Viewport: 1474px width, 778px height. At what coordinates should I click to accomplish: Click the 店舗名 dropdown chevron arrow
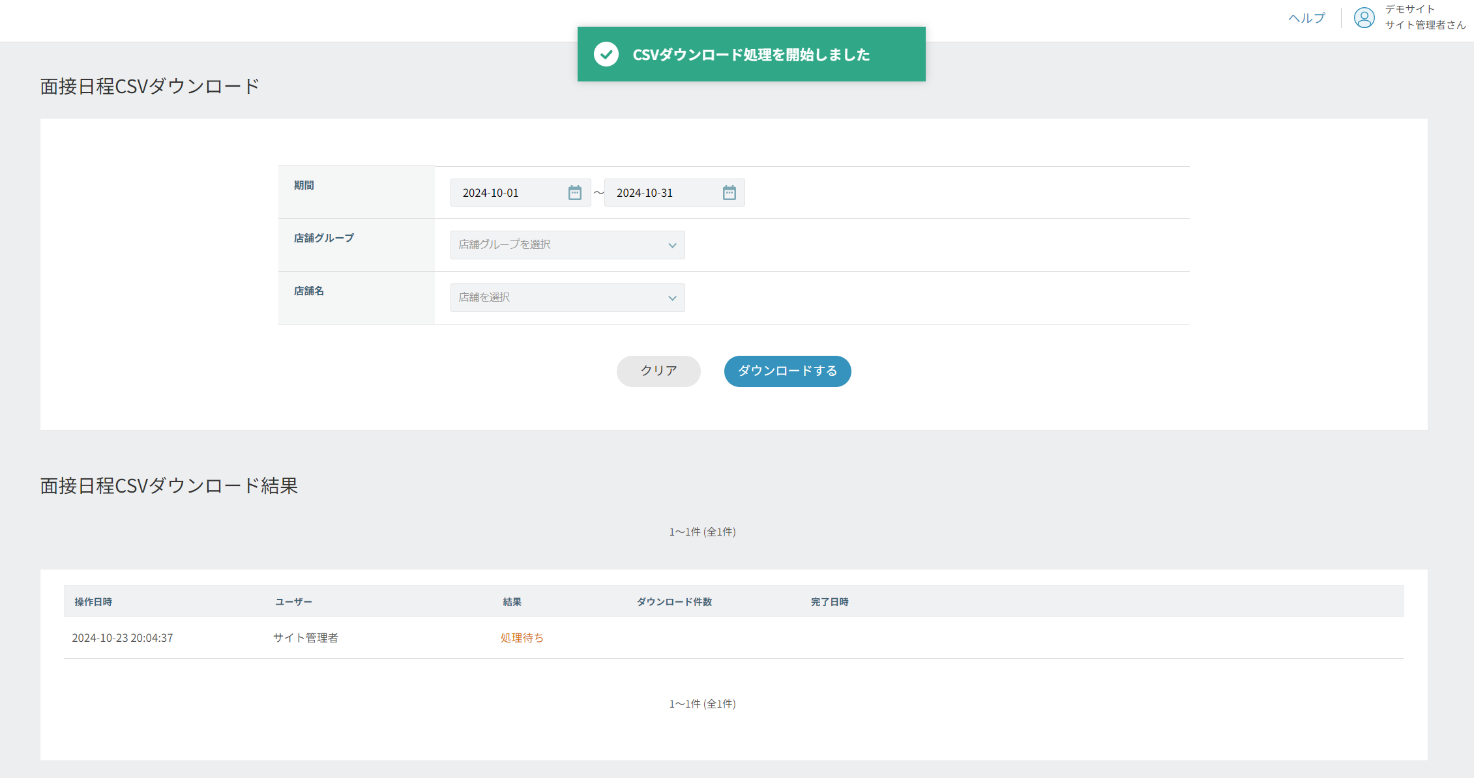(672, 298)
